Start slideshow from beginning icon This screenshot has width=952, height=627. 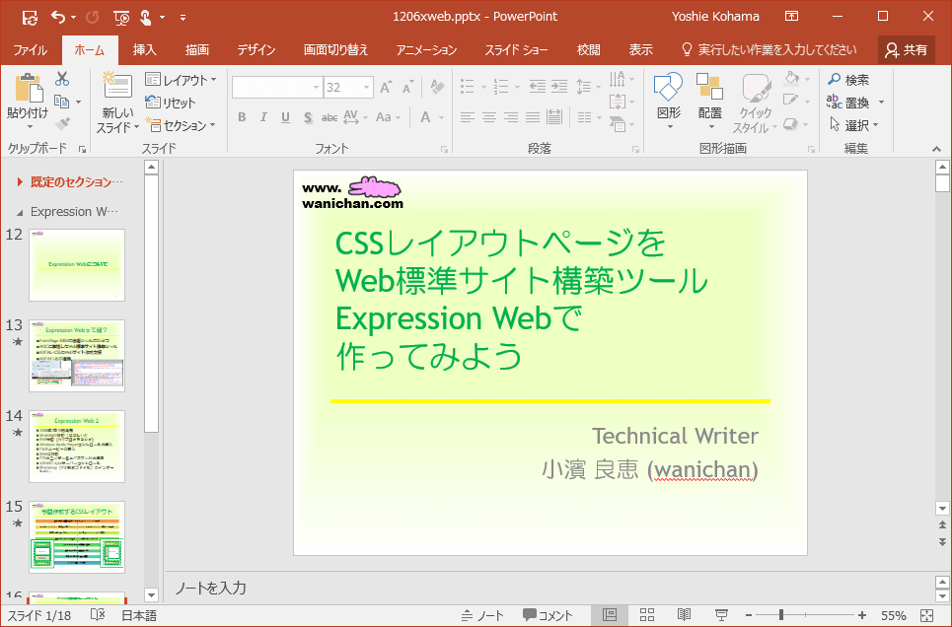click(x=121, y=18)
